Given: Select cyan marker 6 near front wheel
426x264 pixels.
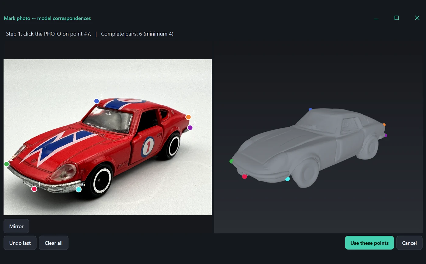Looking at the screenshot, I should [x=79, y=189].
